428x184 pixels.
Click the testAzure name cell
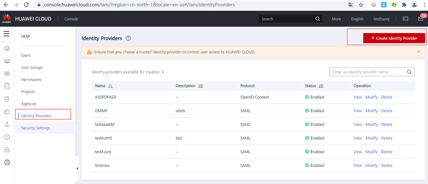coord(103,151)
